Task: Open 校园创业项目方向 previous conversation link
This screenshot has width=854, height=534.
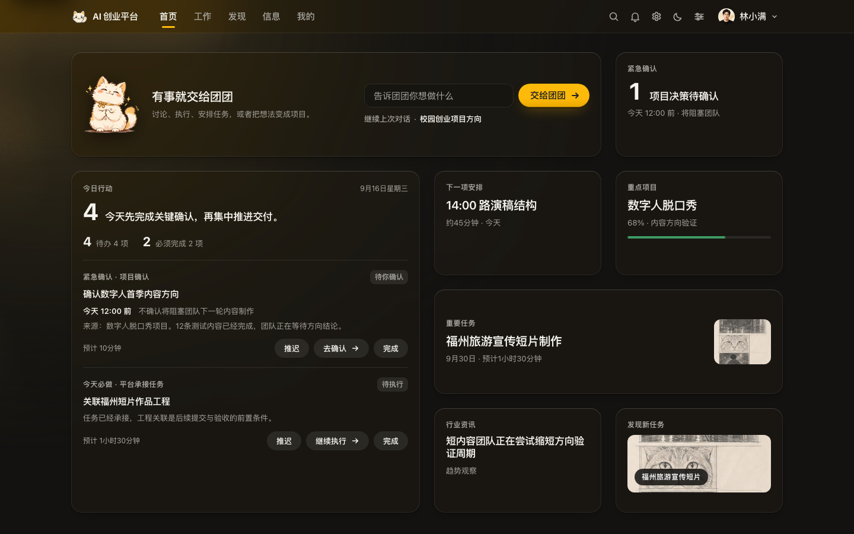Action: pyautogui.click(x=451, y=119)
